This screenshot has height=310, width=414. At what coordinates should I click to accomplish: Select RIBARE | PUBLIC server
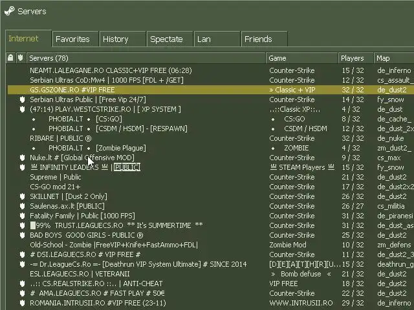(61, 138)
